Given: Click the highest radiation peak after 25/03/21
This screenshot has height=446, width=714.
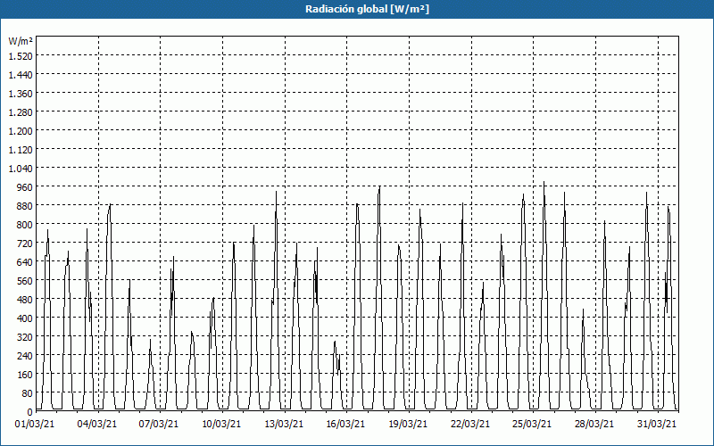Looking at the screenshot, I should pyautogui.click(x=544, y=182).
